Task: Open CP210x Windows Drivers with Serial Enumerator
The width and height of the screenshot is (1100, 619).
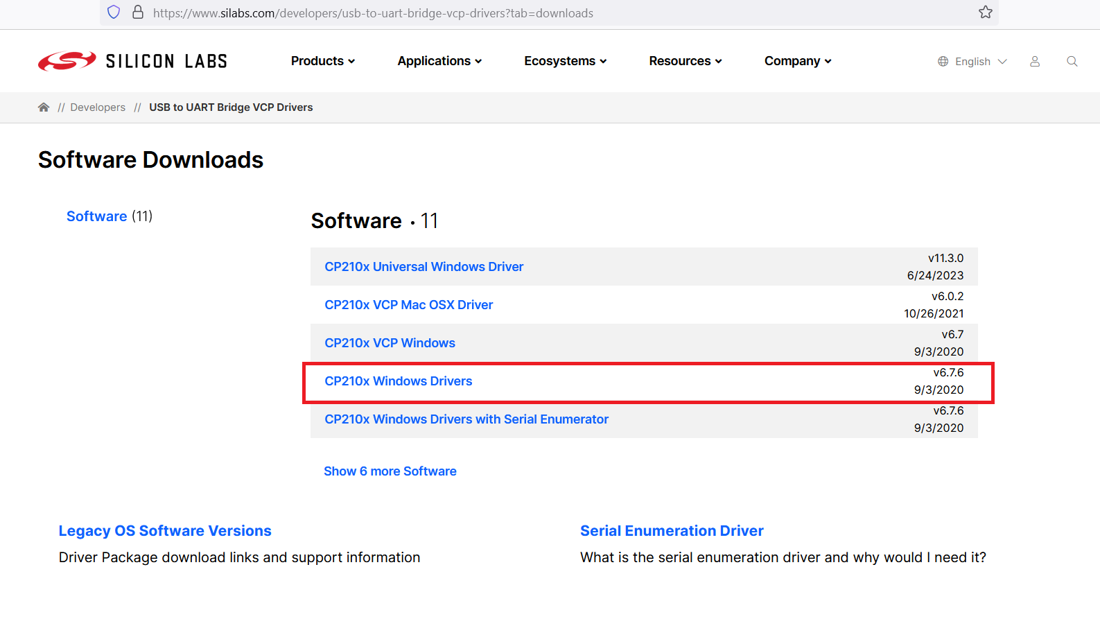Action: [466, 419]
